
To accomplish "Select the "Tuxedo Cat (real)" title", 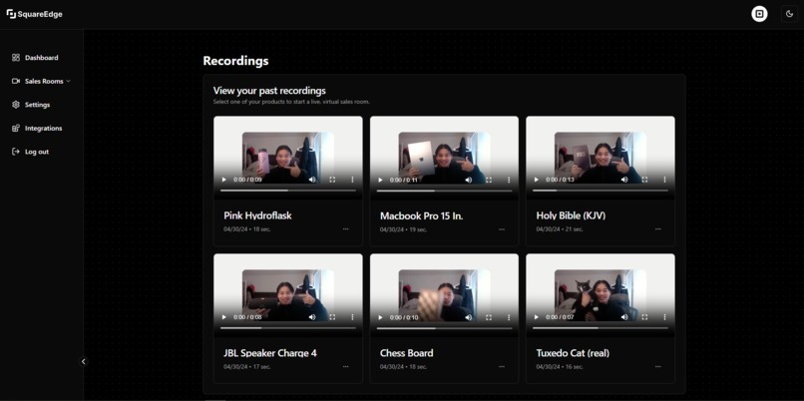I will pos(573,353).
